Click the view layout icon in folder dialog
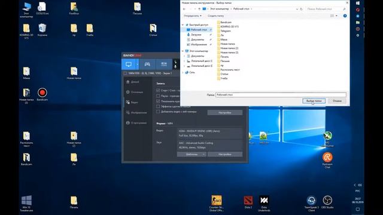This screenshot has height=215, width=383. (x=332, y=16)
